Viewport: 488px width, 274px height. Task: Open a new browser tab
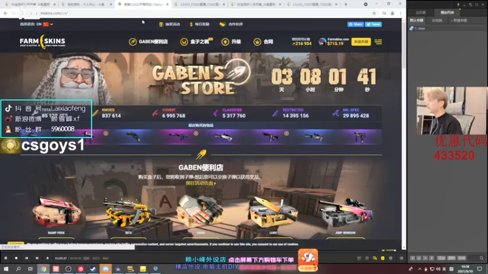[x=346, y=4]
